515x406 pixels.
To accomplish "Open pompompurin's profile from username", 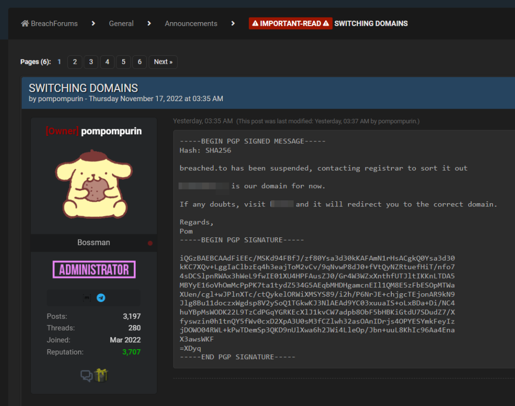I will [x=111, y=131].
